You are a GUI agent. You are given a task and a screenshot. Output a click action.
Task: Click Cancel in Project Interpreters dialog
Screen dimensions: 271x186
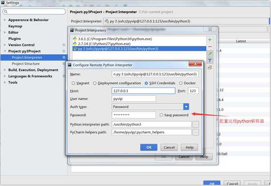coord(184,157)
